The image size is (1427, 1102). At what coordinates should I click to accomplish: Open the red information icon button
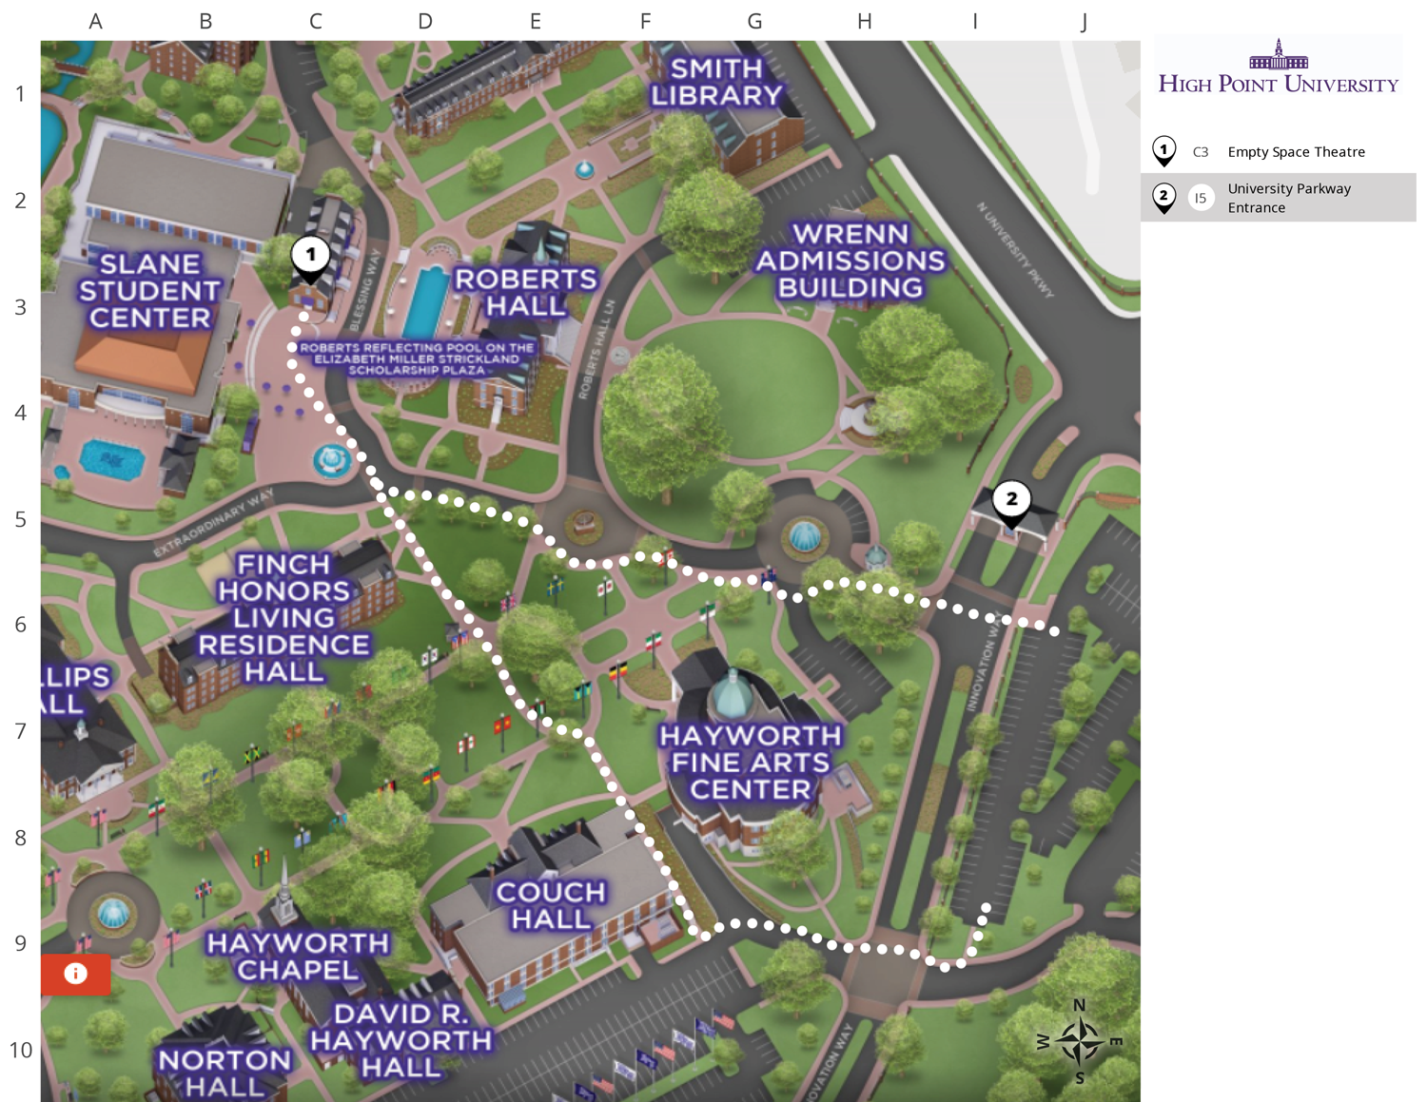(x=75, y=974)
